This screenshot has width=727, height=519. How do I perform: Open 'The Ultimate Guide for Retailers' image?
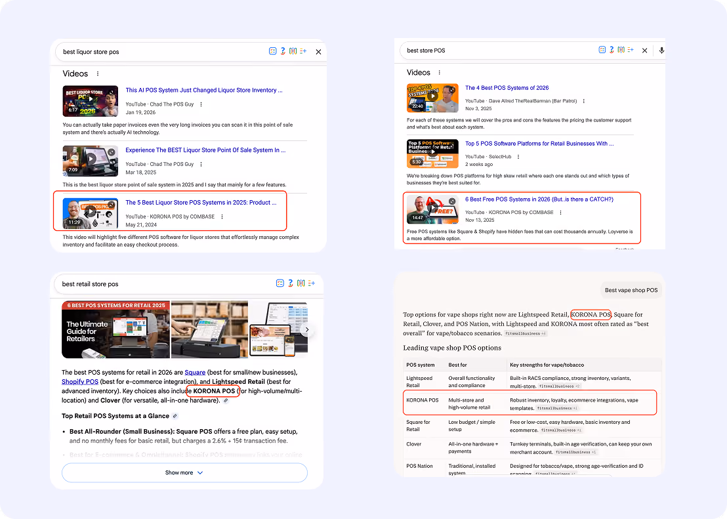tap(116, 329)
